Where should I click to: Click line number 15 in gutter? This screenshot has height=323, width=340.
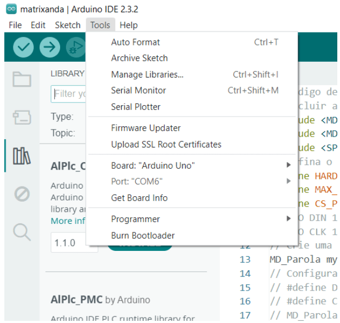[x=245, y=288]
